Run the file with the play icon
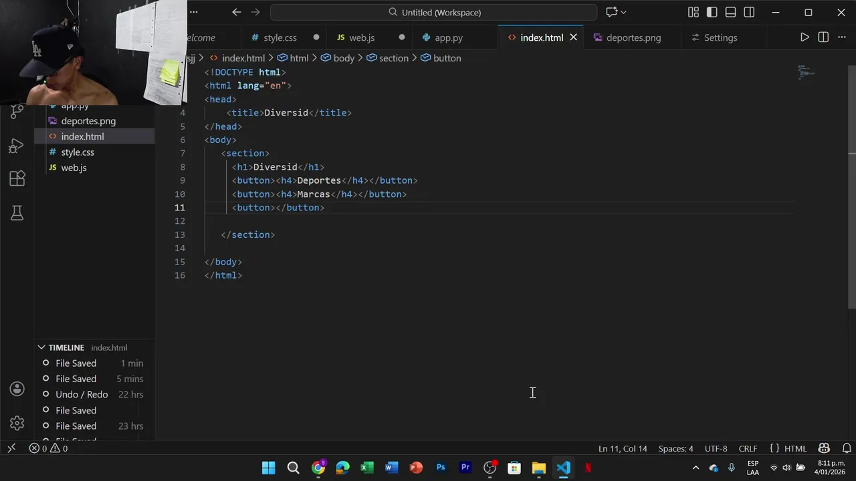856x481 pixels. click(805, 37)
